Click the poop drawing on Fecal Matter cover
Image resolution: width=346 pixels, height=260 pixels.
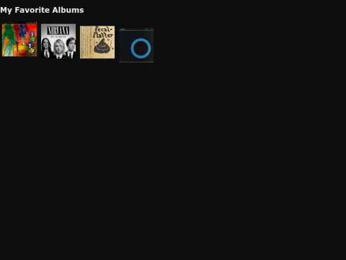(104, 47)
